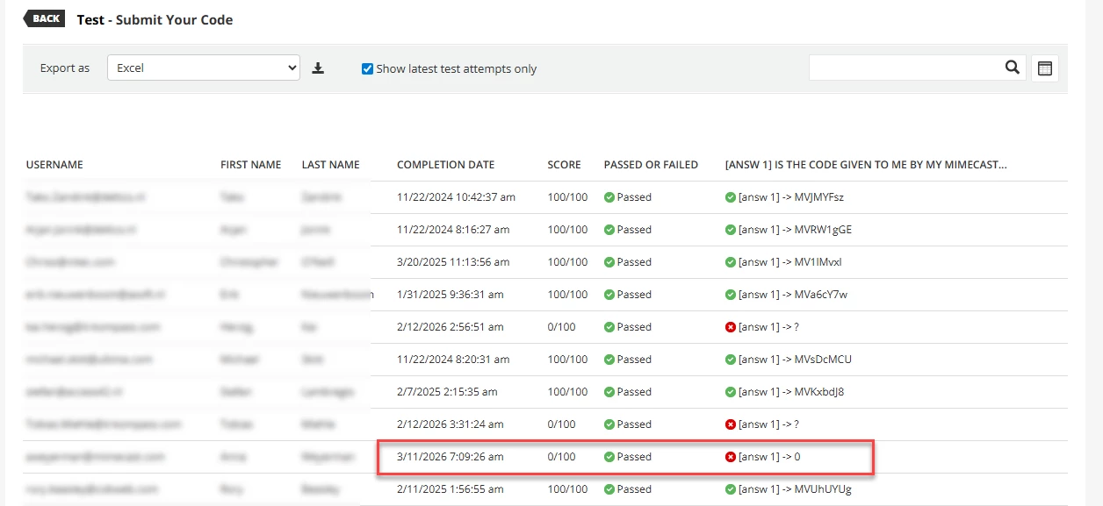The image size is (1103, 506).
Task: Sort by USERNAME column header
Action: [x=54, y=165]
